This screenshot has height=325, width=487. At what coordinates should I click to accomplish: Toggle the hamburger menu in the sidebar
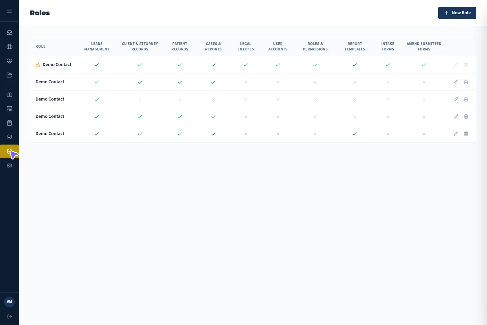9,11
